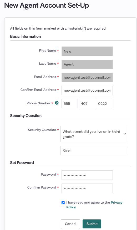
Task: Click the phone prefix box 407
Action: 87,104
